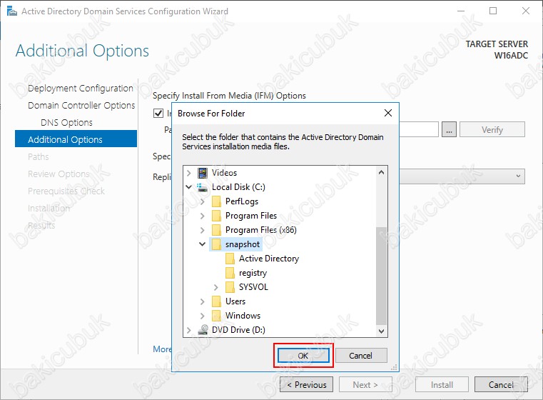
Task: Click the Users folder icon
Action: (216, 301)
